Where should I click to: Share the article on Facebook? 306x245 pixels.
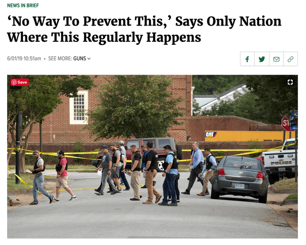tap(247, 59)
